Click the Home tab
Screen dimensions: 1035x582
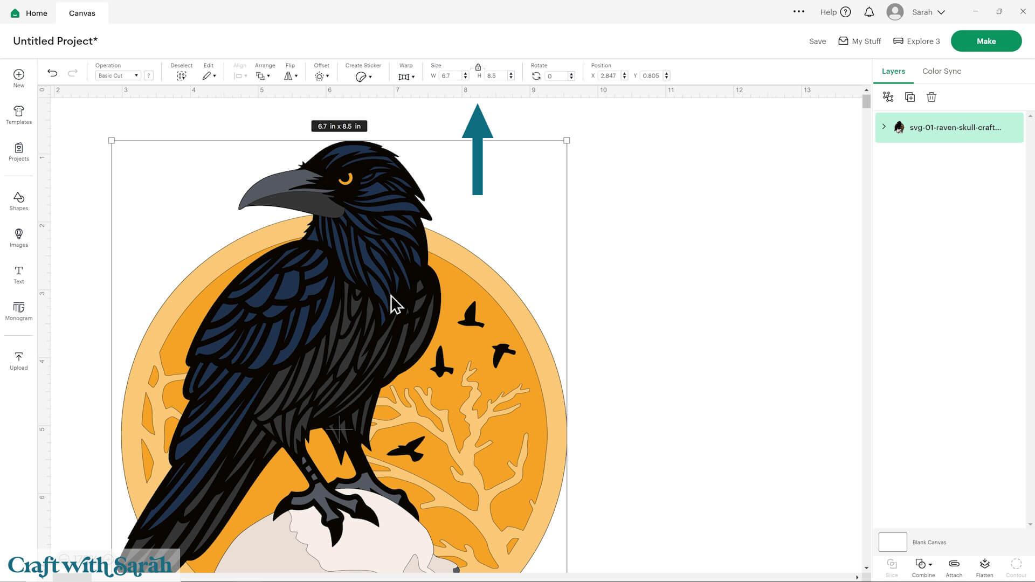click(x=29, y=12)
